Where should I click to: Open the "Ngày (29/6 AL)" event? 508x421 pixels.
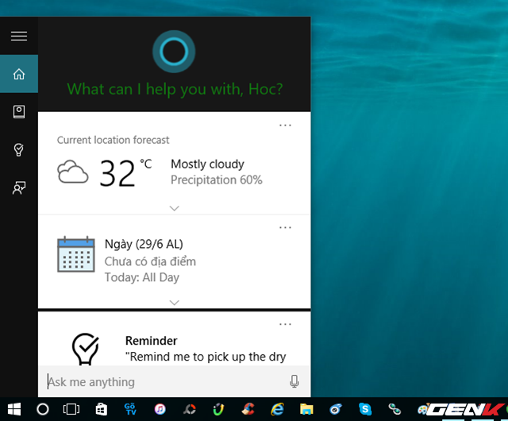[x=144, y=244]
